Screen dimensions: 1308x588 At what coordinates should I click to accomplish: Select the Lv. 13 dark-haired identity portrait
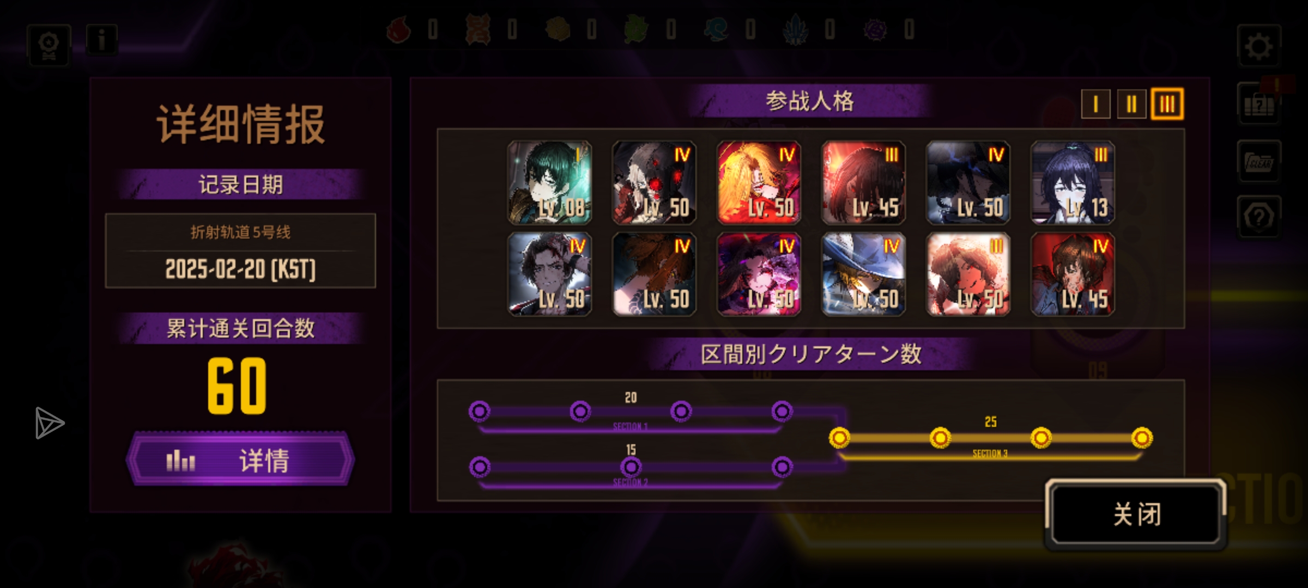pos(1073,182)
